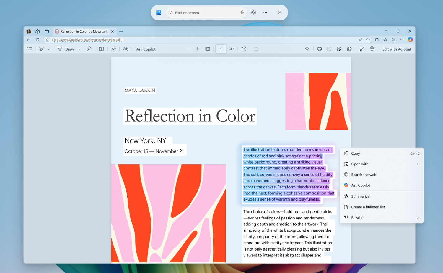Click the Translate icon in PDF toolbar
This screenshot has width=443, height=273.
126,49
